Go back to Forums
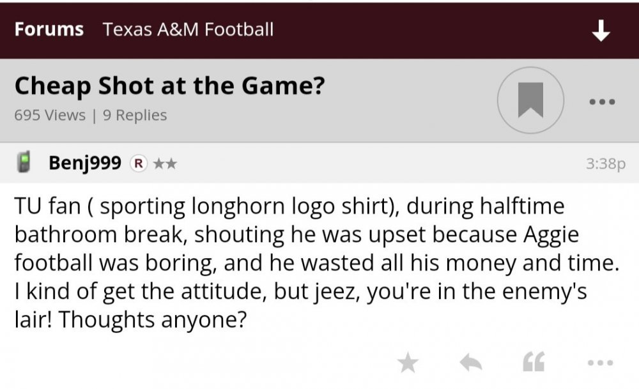The width and height of the screenshot is (639, 389). 49,29
